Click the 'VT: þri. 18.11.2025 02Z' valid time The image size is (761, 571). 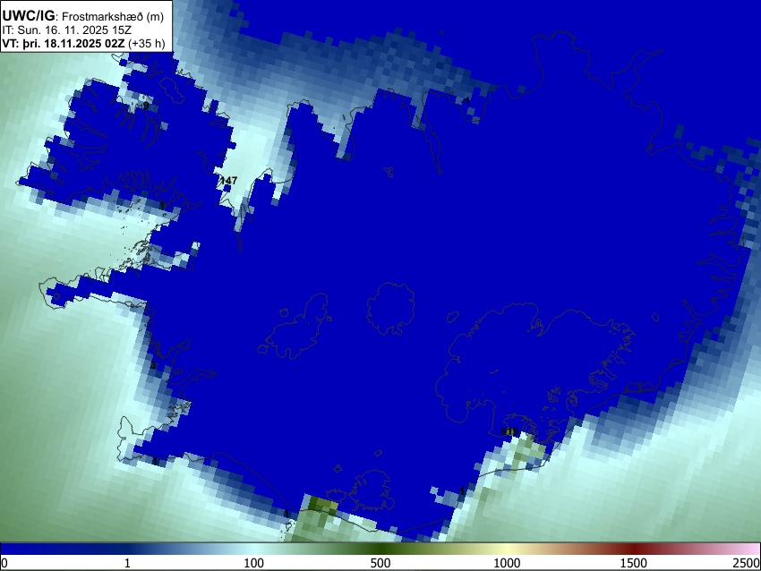[x=64, y=43]
